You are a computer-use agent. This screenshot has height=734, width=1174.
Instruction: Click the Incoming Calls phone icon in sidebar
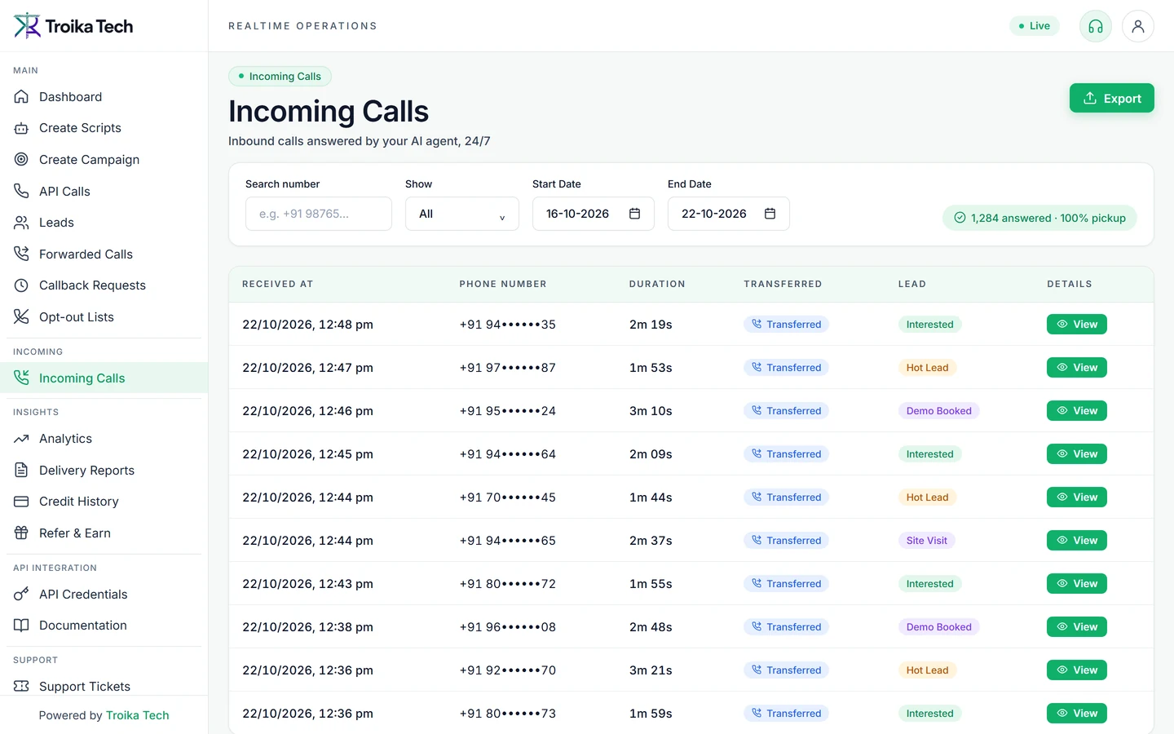pyautogui.click(x=21, y=378)
